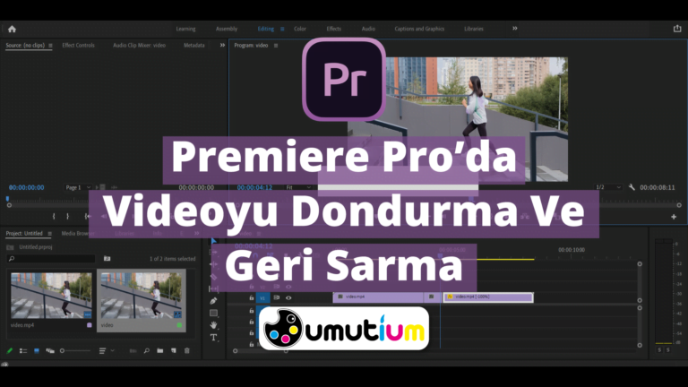688x387 pixels.
Task: Click Go to In in Source monitor
Action: point(87,216)
